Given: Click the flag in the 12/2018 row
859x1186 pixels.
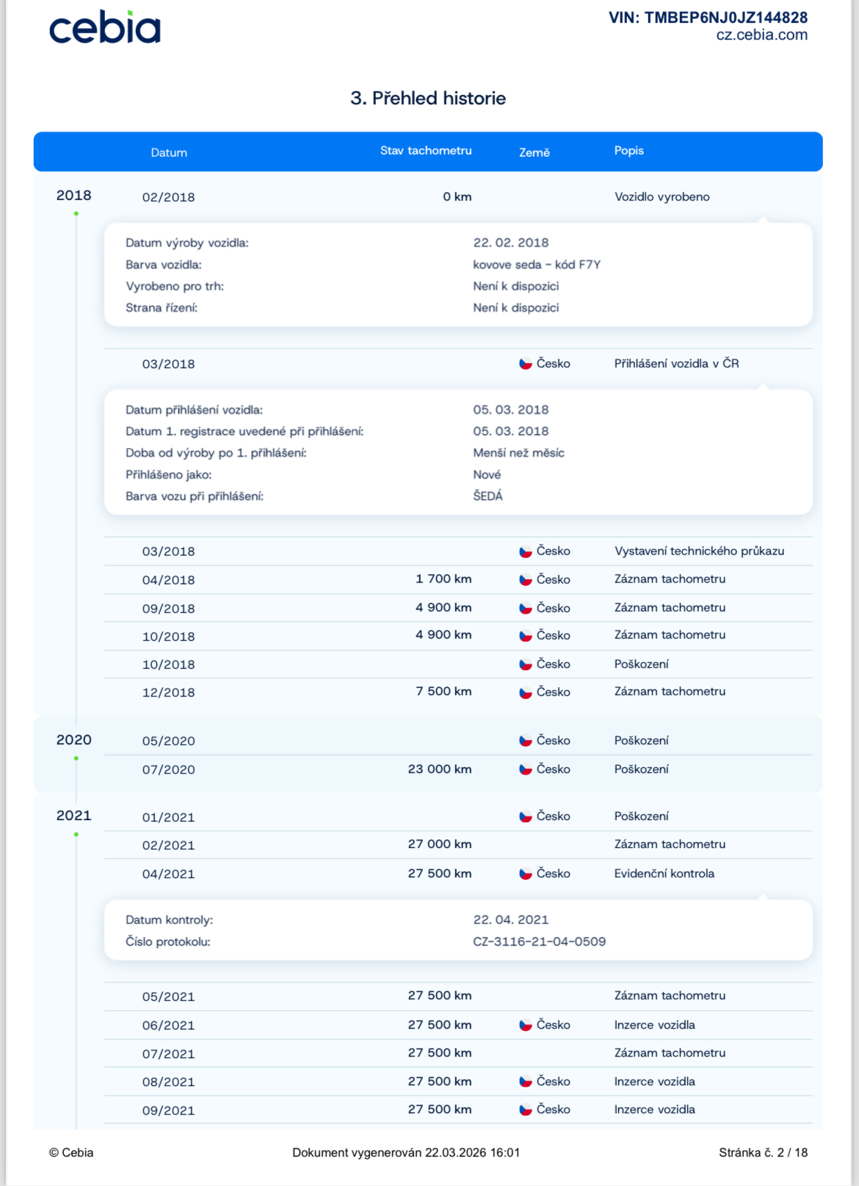Looking at the screenshot, I should (526, 692).
